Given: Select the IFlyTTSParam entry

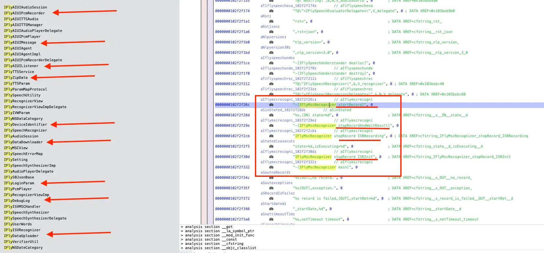Looking at the screenshot, I should [17, 83].
